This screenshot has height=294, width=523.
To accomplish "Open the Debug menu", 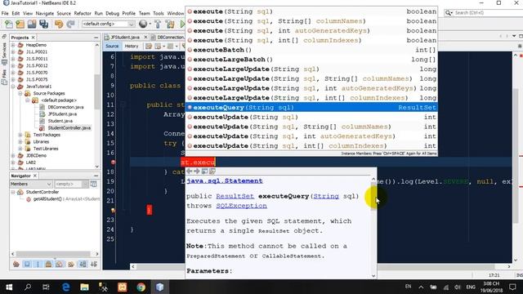I will click(113, 13).
